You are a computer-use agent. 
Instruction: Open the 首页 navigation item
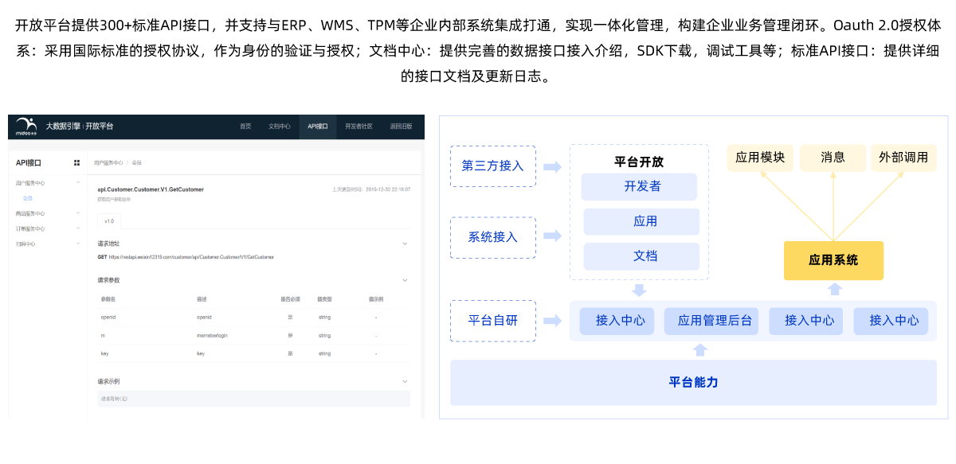pos(245,127)
